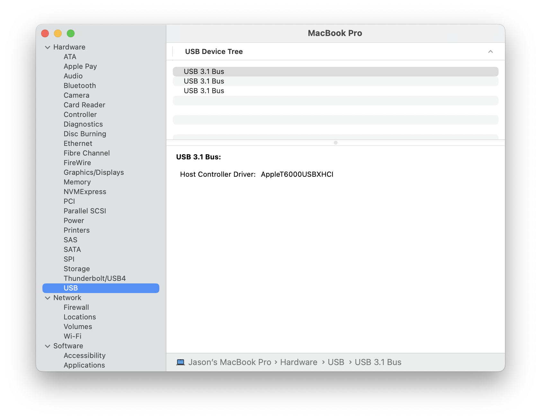Image resolution: width=541 pixels, height=419 pixels.
Task: Select the first highlighted USB 3.1 Bus row
Action: (x=335, y=72)
